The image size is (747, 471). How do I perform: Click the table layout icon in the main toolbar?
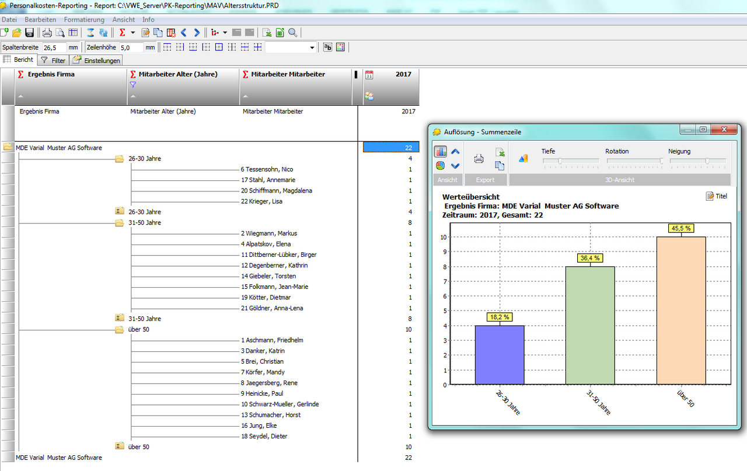73,33
